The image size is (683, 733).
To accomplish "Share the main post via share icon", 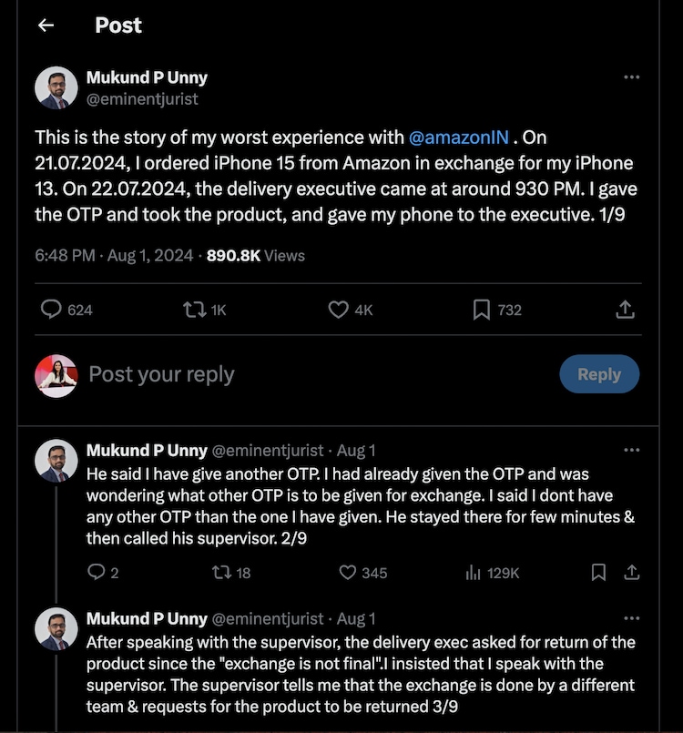I will pos(625,310).
